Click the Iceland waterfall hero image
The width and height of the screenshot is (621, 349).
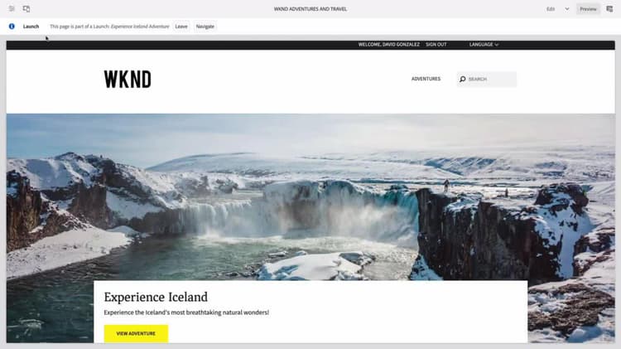pos(310,196)
